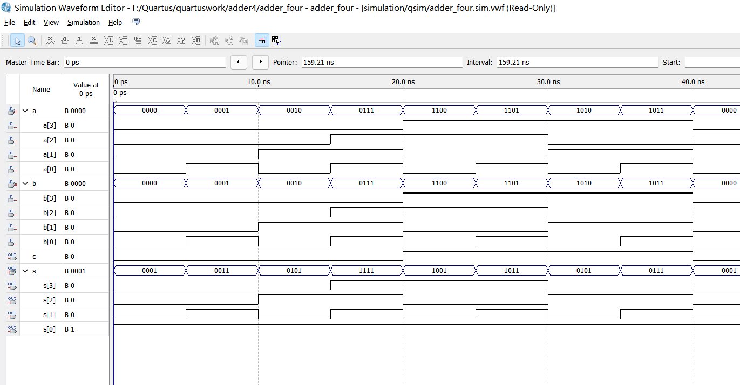Viewport: 740px width, 385px height.
Task: Open the Random Values (XR) tool
Action: point(196,40)
